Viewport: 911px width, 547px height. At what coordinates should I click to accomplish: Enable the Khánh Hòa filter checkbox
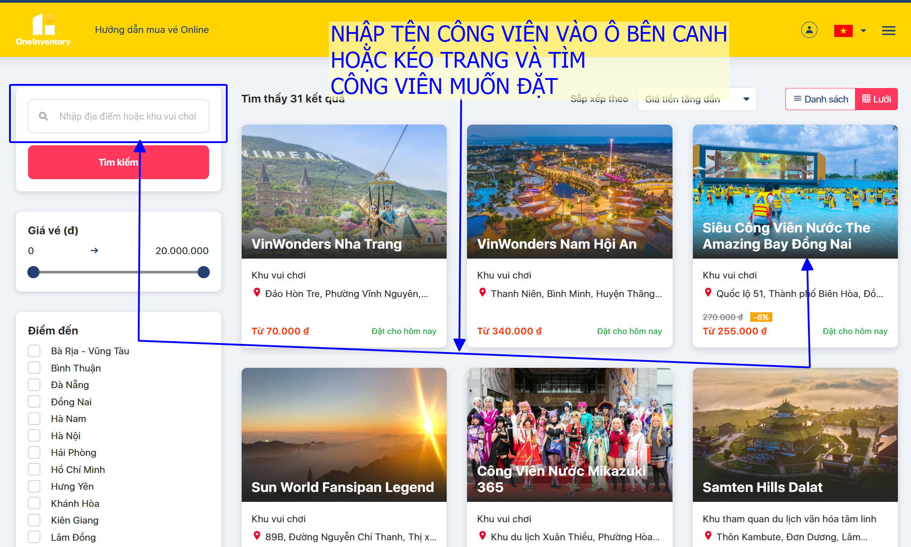(34, 503)
